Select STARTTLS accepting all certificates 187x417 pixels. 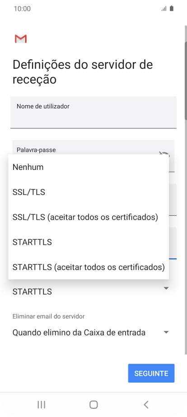[x=89, y=267]
